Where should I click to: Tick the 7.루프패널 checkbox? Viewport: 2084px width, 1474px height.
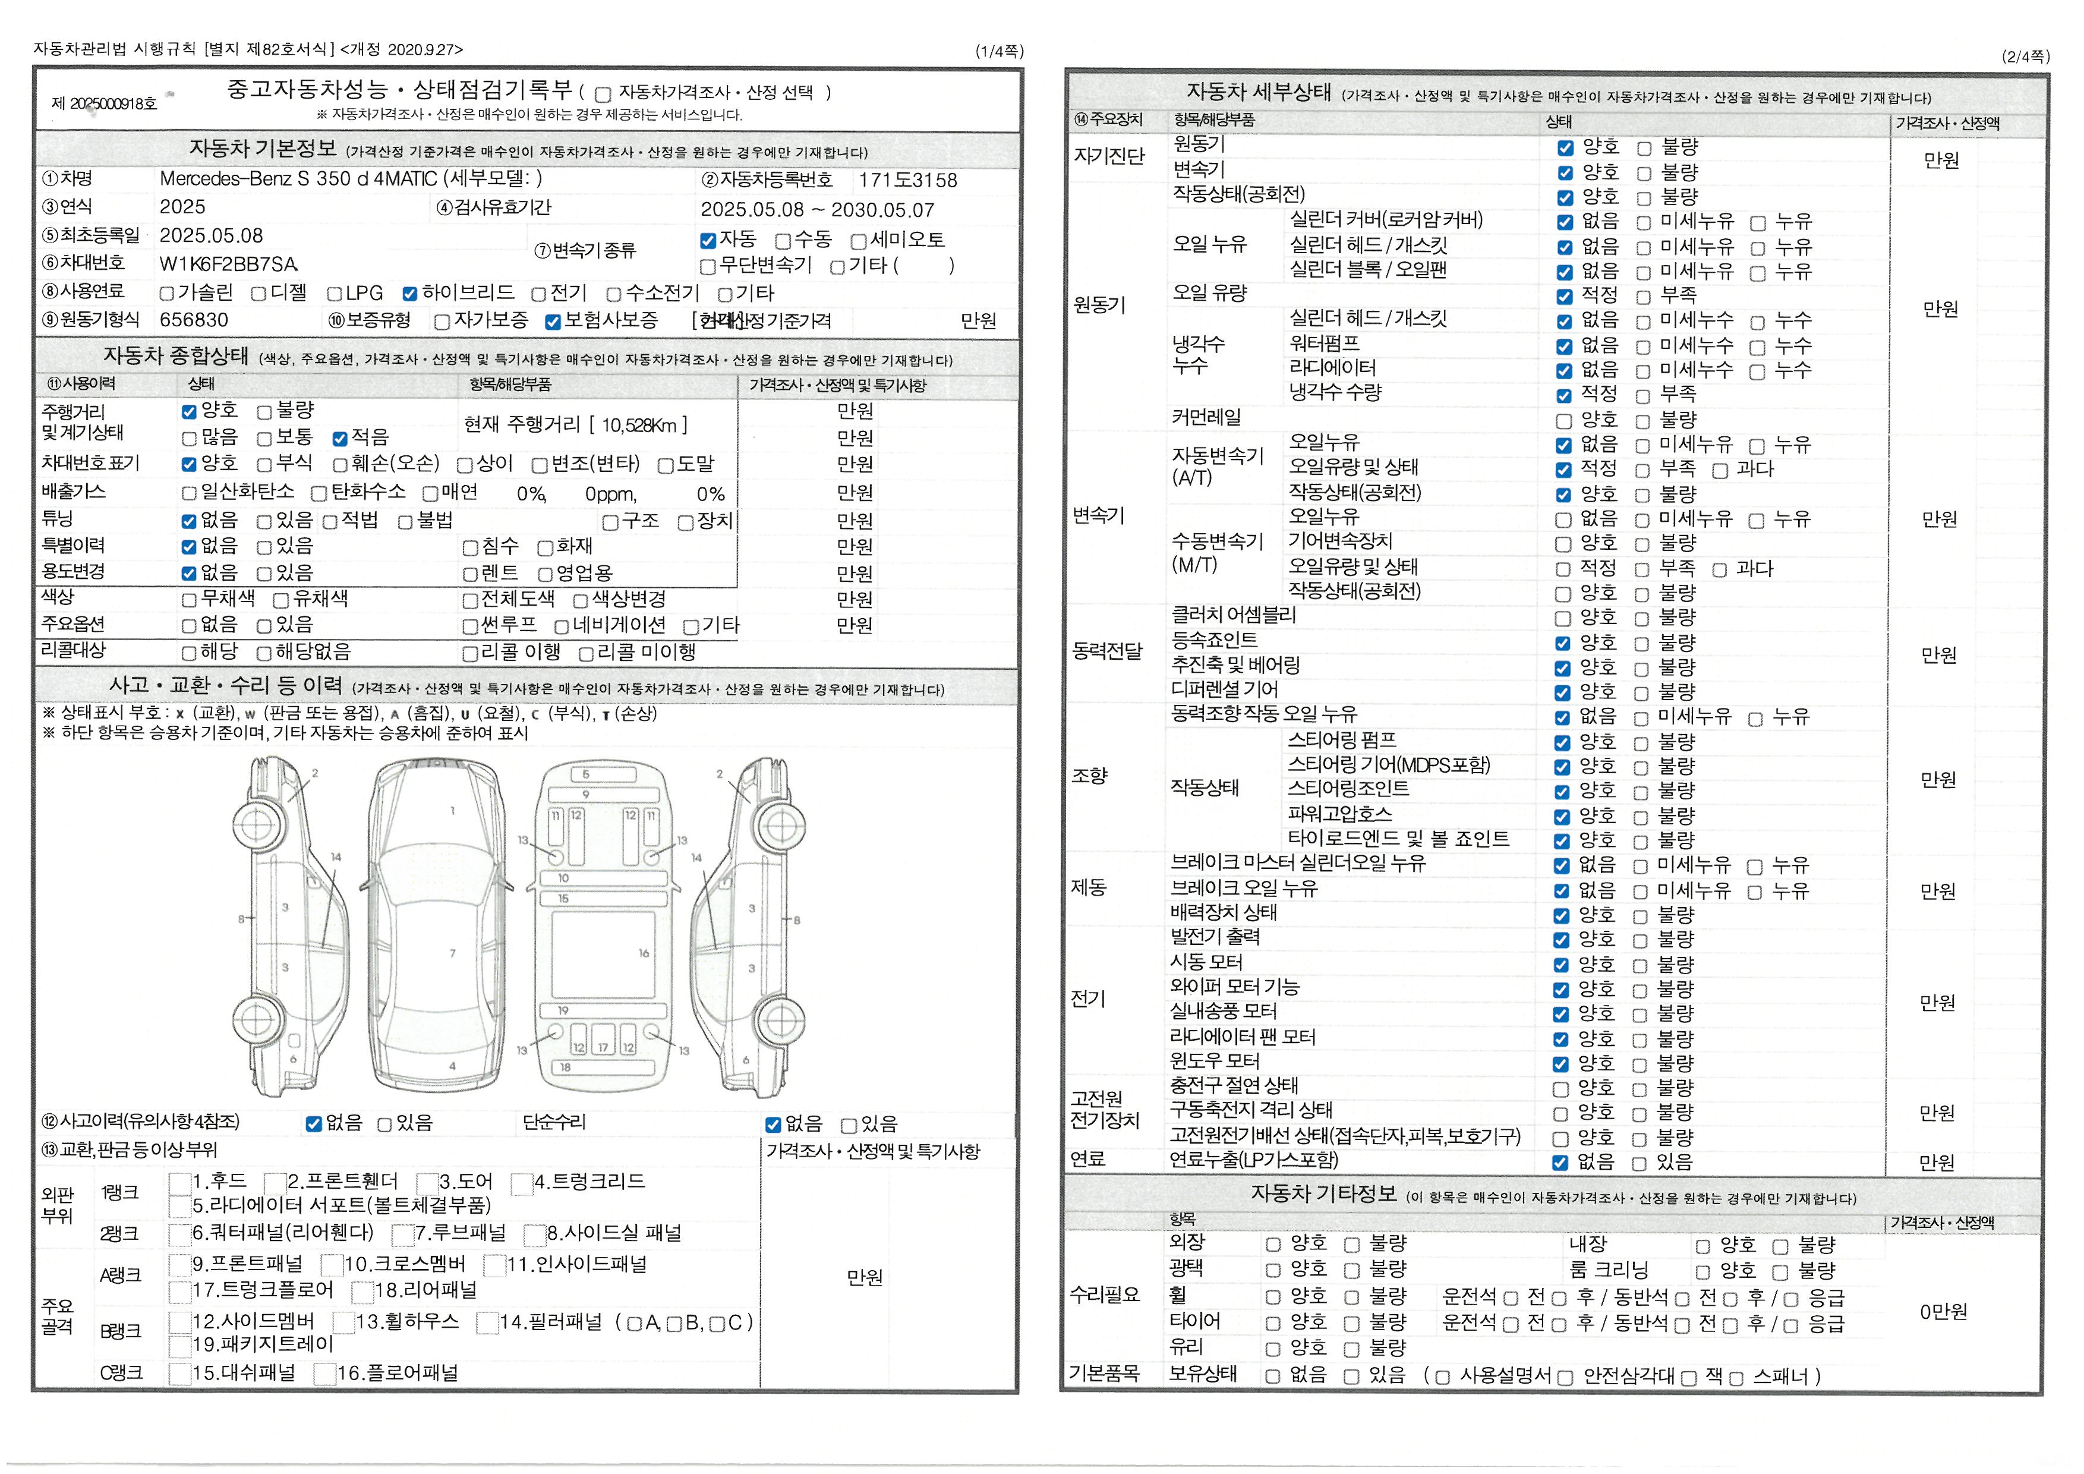pyautogui.click(x=403, y=1234)
